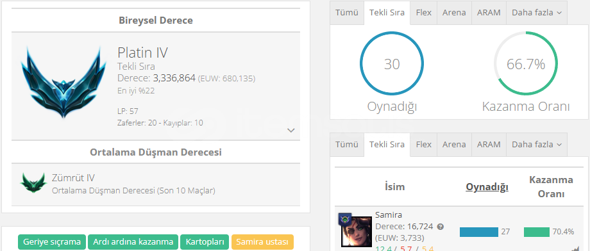Click the Ardı ardına kazanma tag
This screenshot has width=590, height=251.
pyautogui.click(x=133, y=242)
